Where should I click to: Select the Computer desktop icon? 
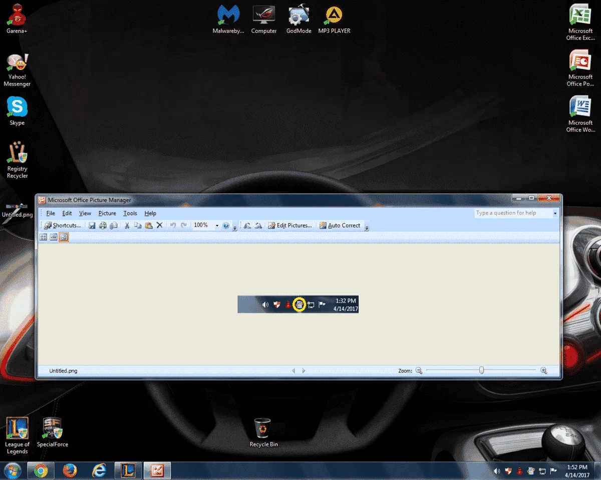tap(264, 20)
